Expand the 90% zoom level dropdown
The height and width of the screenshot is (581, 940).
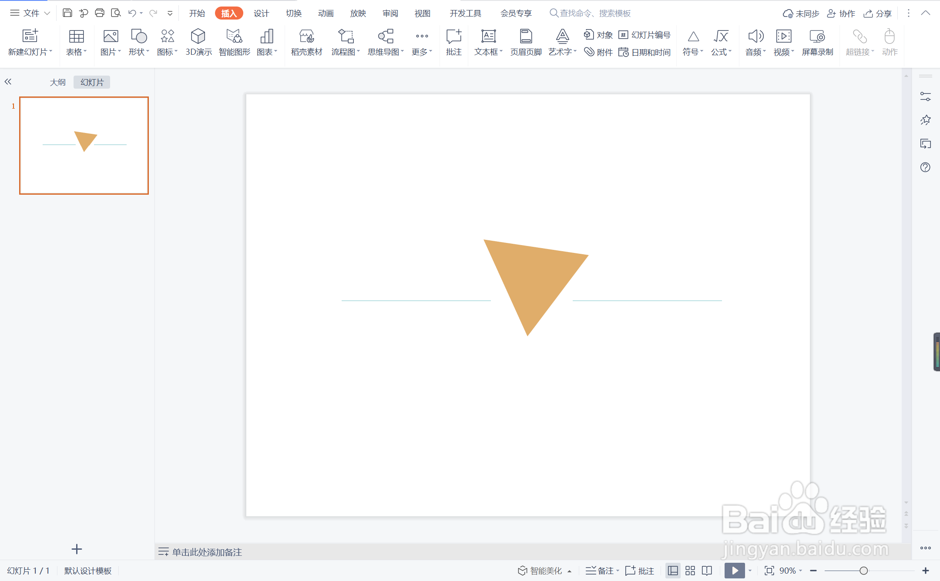pos(791,571)
